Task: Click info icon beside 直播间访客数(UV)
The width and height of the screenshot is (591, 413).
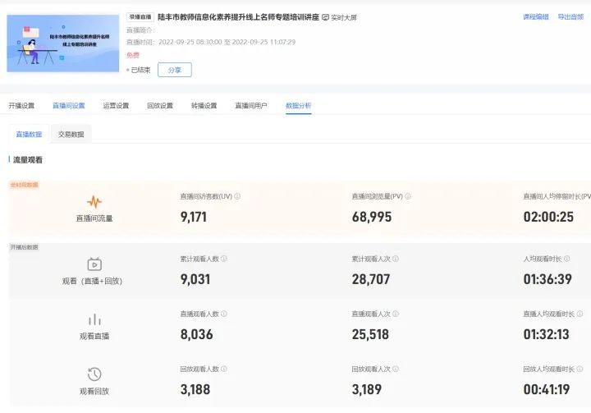Action: tap(237, 197)
